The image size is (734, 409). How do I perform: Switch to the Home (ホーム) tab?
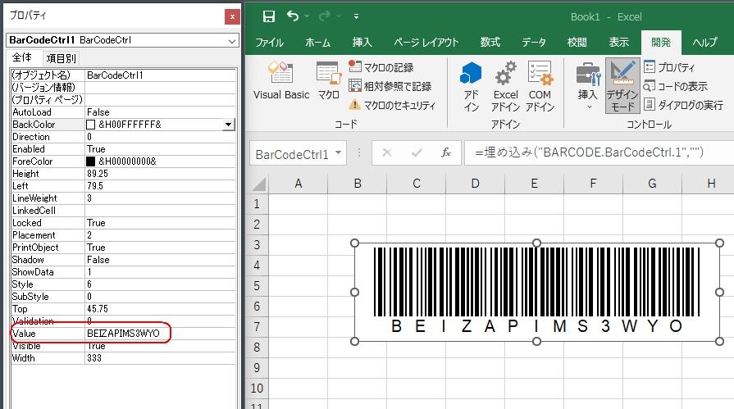coord(318,42)
